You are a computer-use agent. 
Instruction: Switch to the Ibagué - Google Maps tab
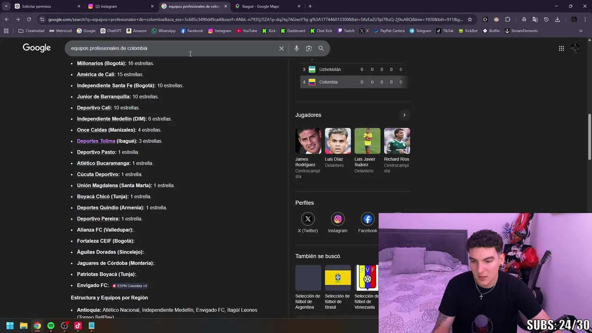point(267,6)
